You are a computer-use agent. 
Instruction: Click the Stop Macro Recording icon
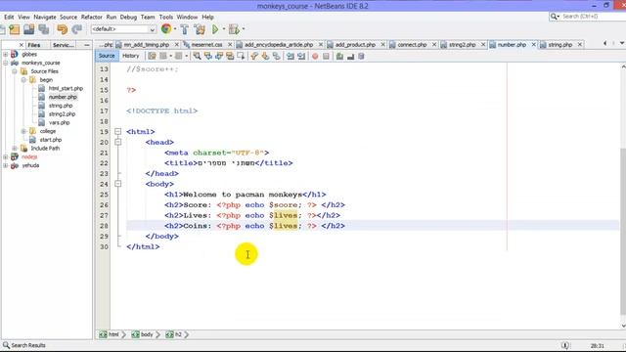[x=326, y=57]
